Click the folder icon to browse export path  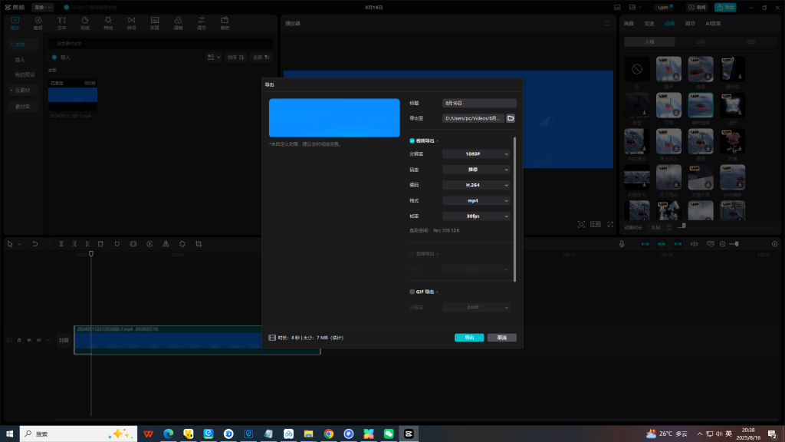click(511, 118)
